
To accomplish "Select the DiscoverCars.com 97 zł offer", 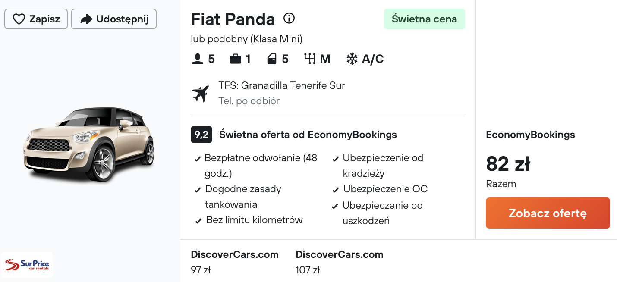I will tap(235, 262).
